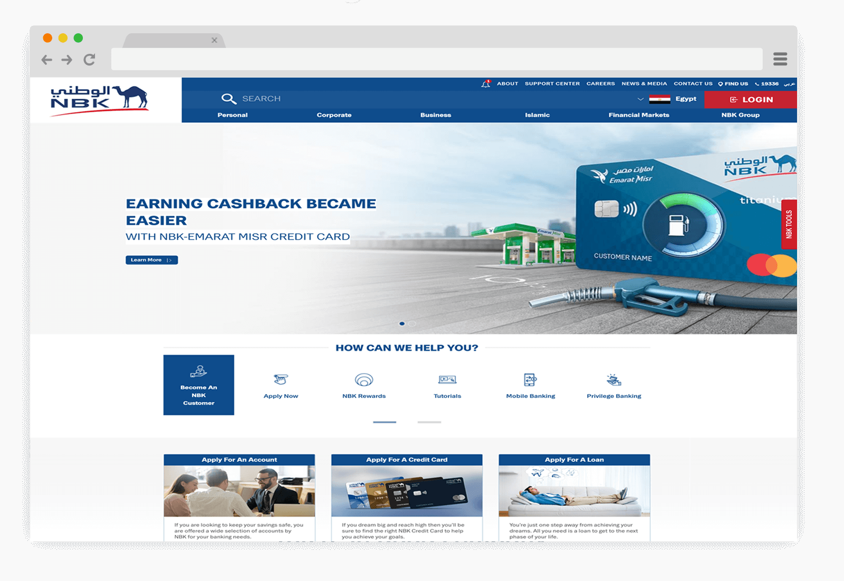Open the credit cards photo thumbnail
The height and width of the screenshot is (581, 844).
click(x=407, y=491)
